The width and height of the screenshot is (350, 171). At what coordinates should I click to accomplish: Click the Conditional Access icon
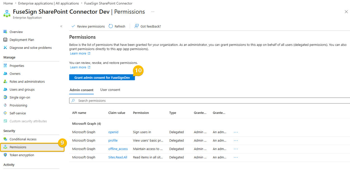click(5, 139)
